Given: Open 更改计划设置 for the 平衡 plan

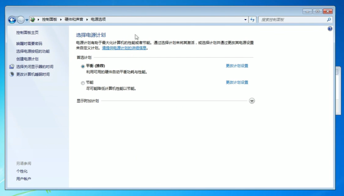Looking at the screenshot, I should tap(237, 66).
